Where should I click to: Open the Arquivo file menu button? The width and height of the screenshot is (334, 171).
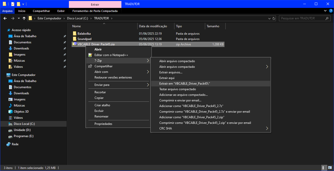point(7,11)
